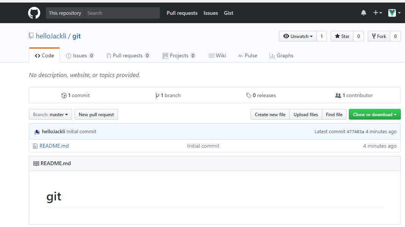Open the notifications bell

pos(363,13)
